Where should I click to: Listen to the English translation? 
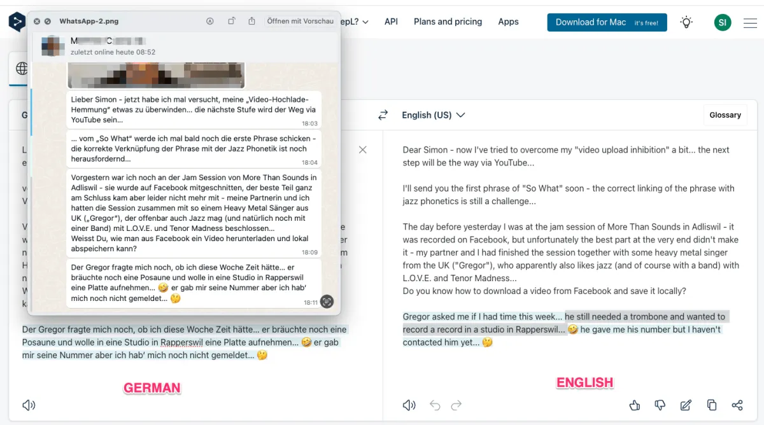(409, 405)
